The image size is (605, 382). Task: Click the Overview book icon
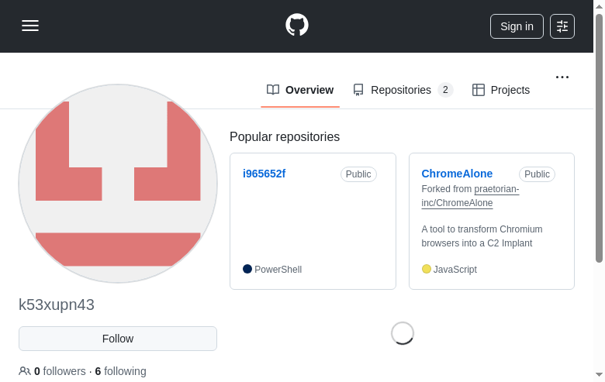point(273,90)
